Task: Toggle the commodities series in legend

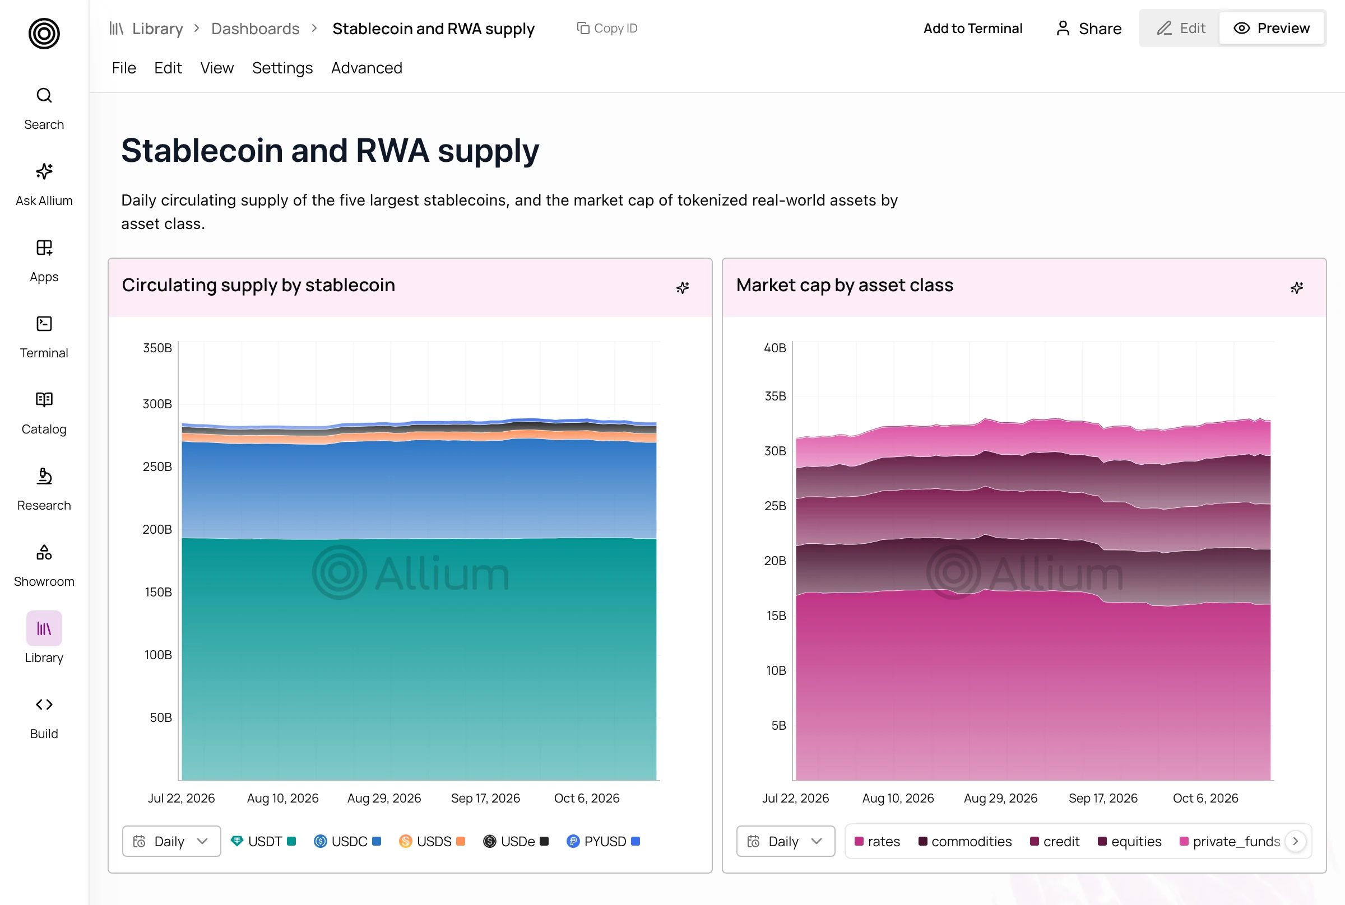Action: click(965, 841)
